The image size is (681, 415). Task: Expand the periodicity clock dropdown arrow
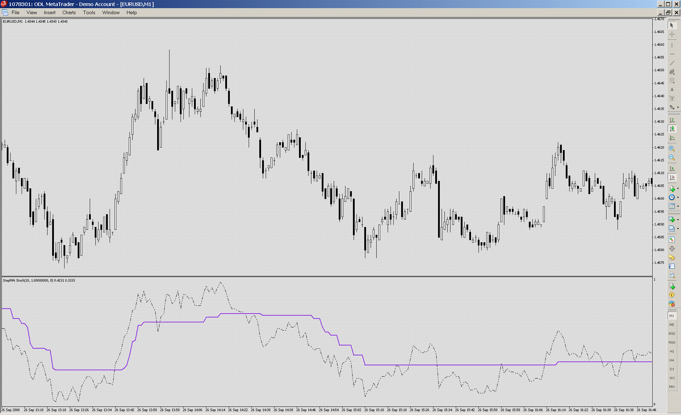678,198
